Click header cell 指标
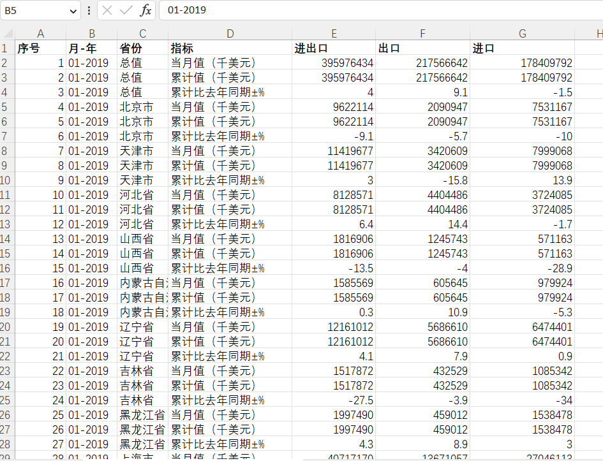 230,48
